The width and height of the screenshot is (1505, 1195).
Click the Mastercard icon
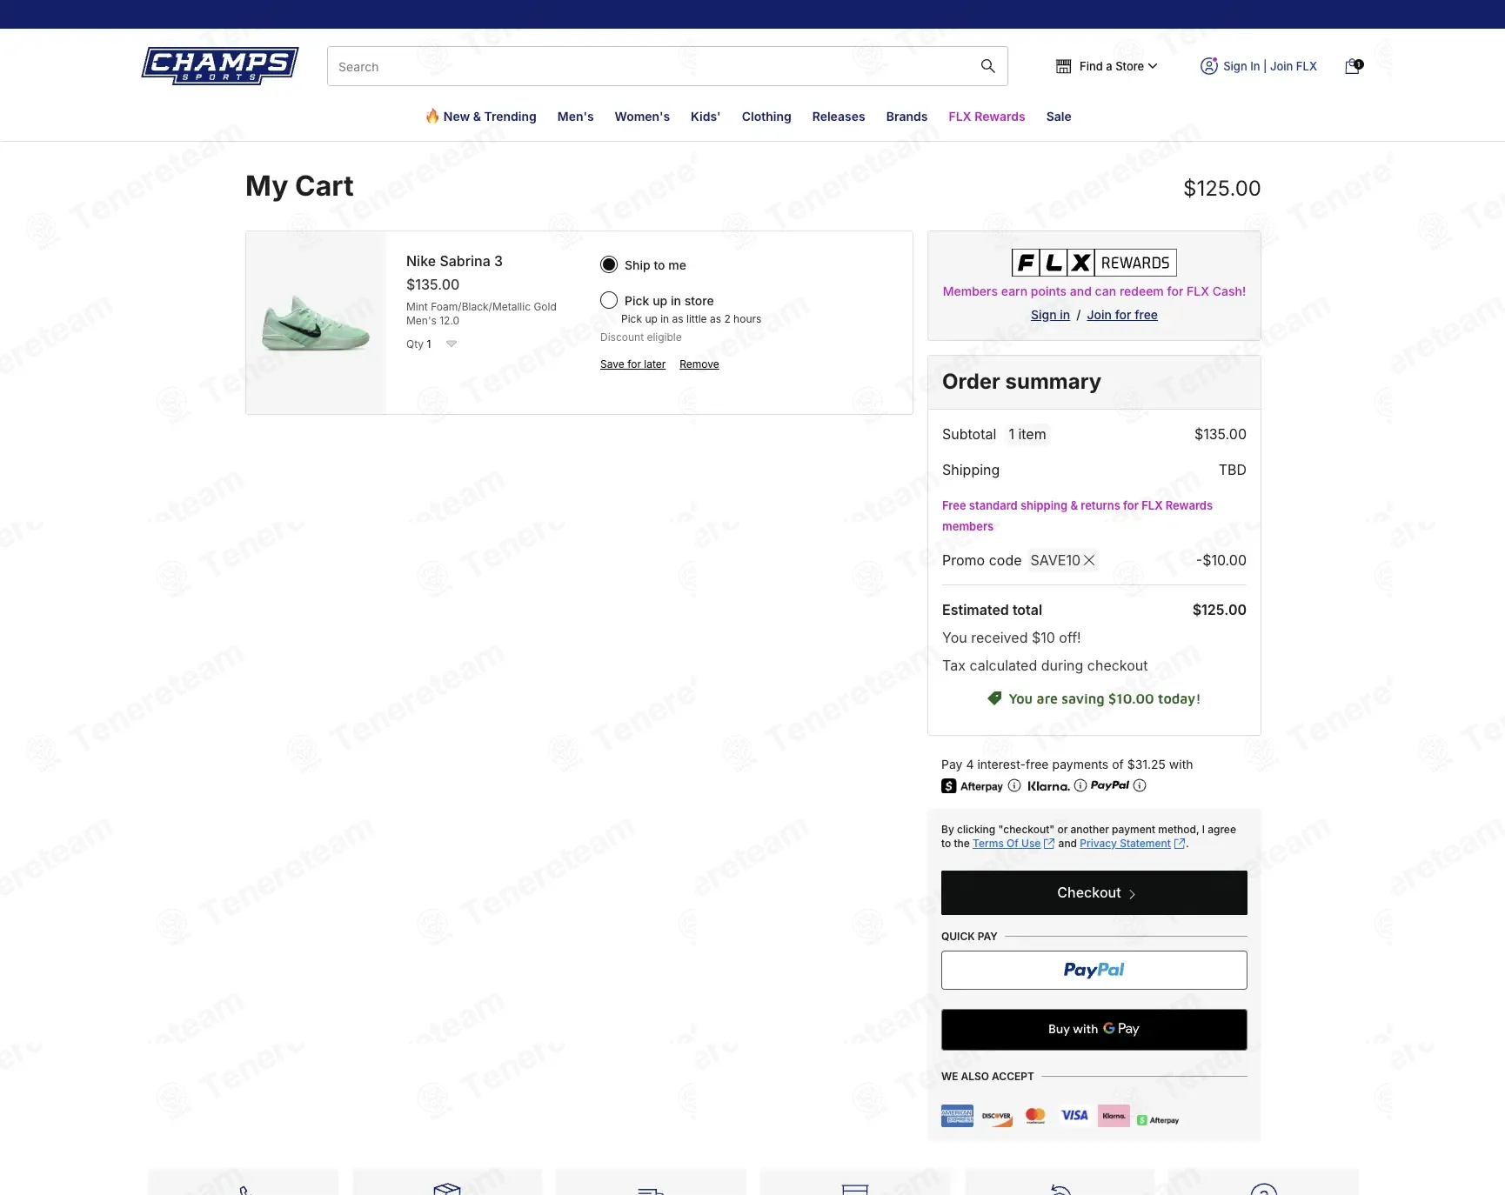click(1035, 1116)
